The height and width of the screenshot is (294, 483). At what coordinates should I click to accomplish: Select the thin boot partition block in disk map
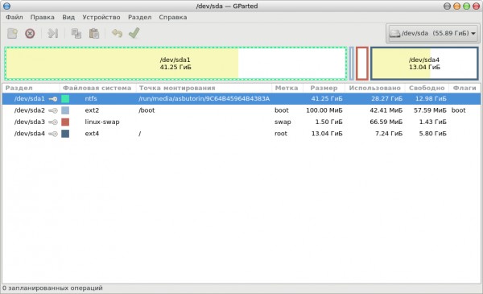tap(352, 64)
